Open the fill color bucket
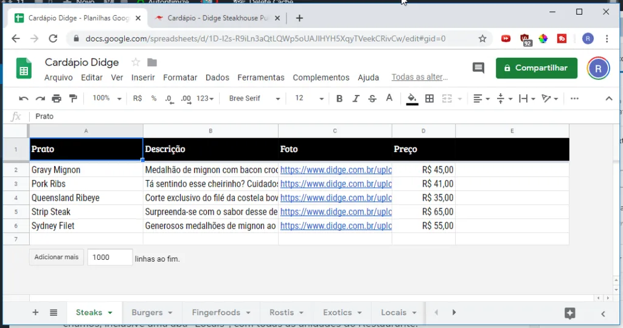Image resolution: width=623 pixels, height=328 pixels. (x=412, y=99)
